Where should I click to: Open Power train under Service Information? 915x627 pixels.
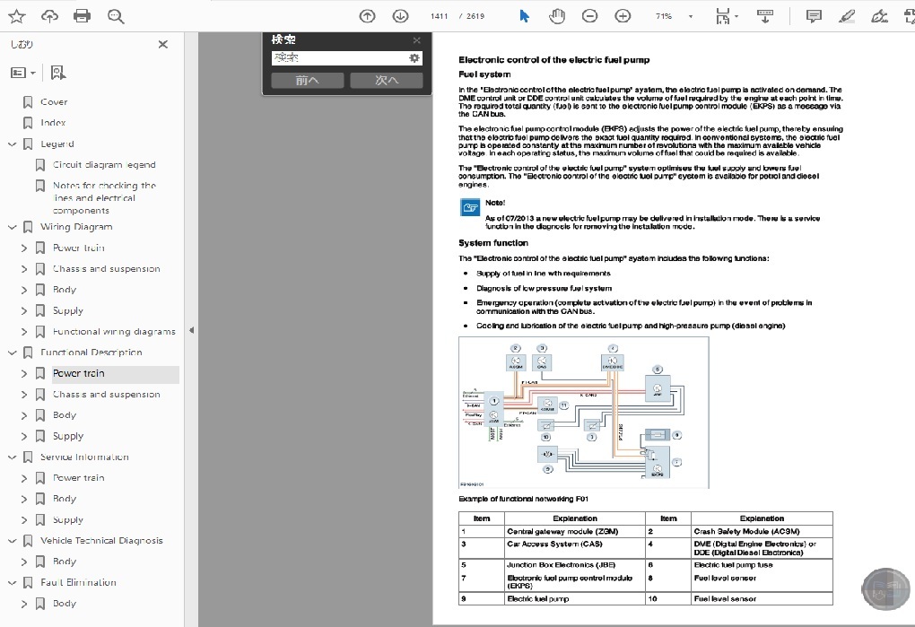click(79, 478)
